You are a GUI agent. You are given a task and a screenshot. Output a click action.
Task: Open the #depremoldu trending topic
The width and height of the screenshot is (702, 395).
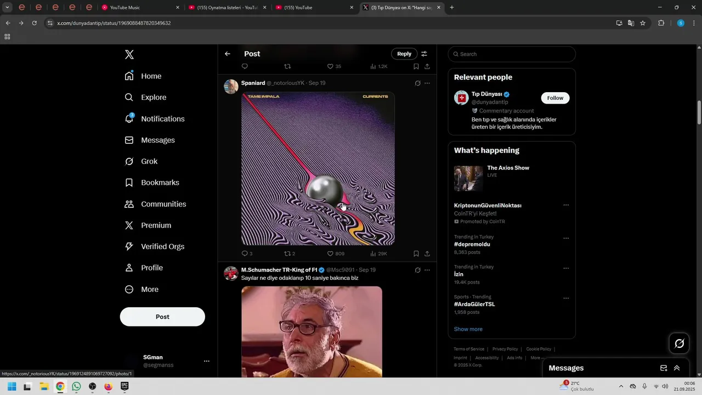pyautogui.click(x=472, y=244)
